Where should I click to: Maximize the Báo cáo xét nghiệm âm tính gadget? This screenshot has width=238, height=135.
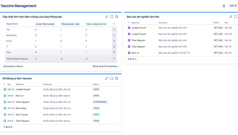pyautogui.click(x=236, y=17)
